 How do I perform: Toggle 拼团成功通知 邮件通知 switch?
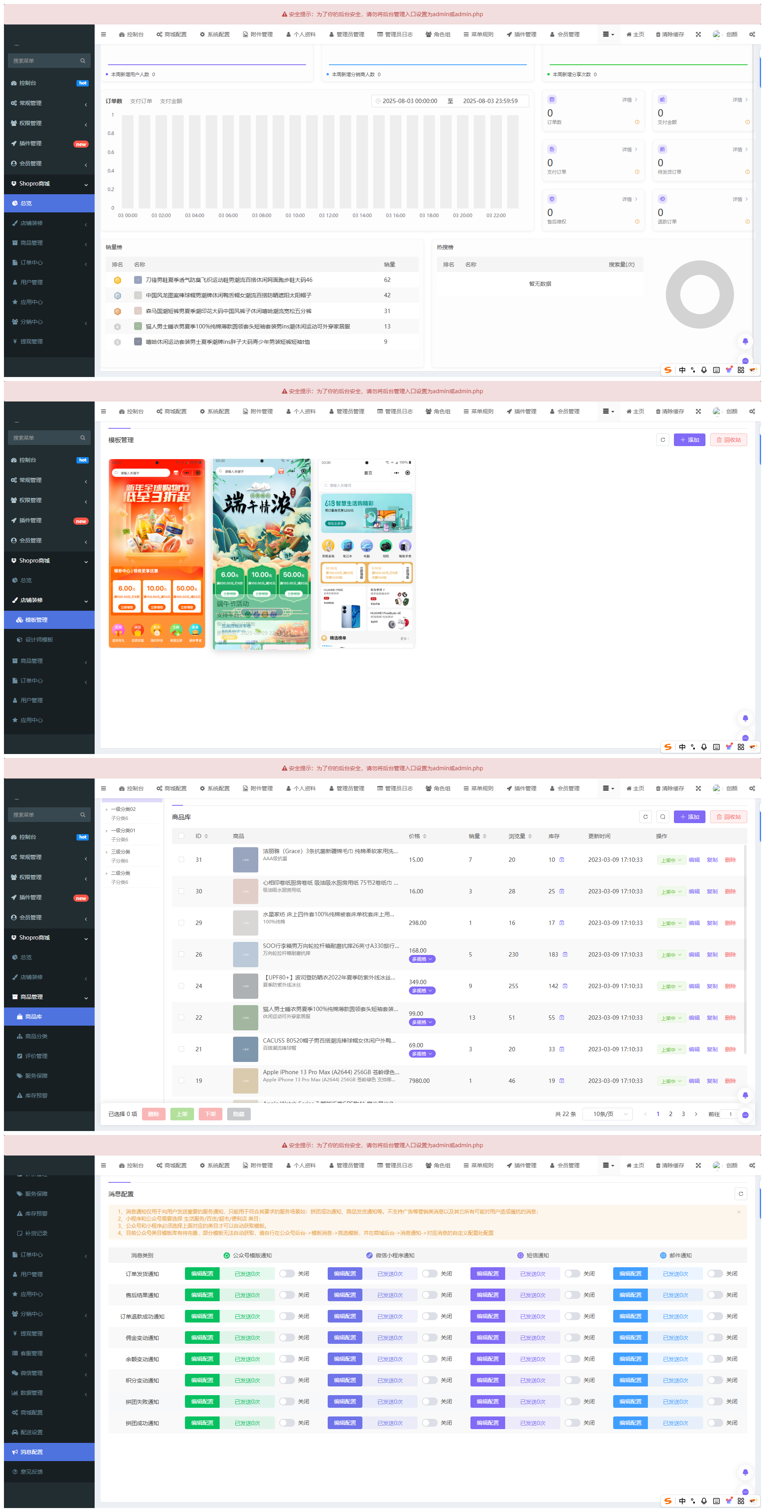[715, 1423]
